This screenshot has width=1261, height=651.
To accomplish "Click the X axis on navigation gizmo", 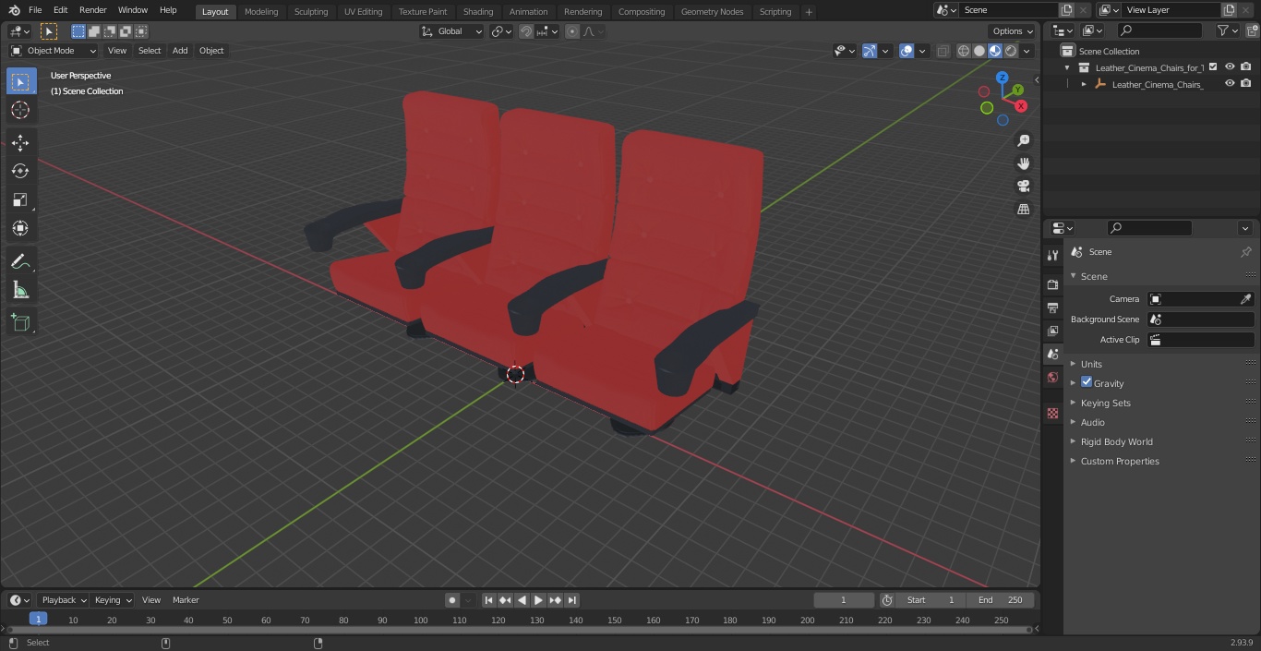I will pos(1021,106).
